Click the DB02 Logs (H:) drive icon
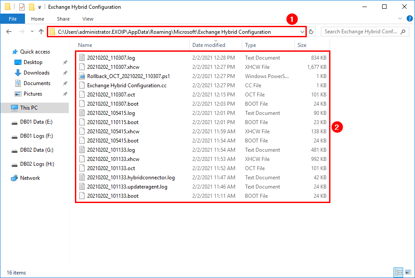This screenshot has height=278, width=415. coord(14,165)
